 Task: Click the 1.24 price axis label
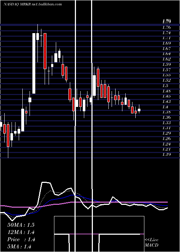pos(166,144)
